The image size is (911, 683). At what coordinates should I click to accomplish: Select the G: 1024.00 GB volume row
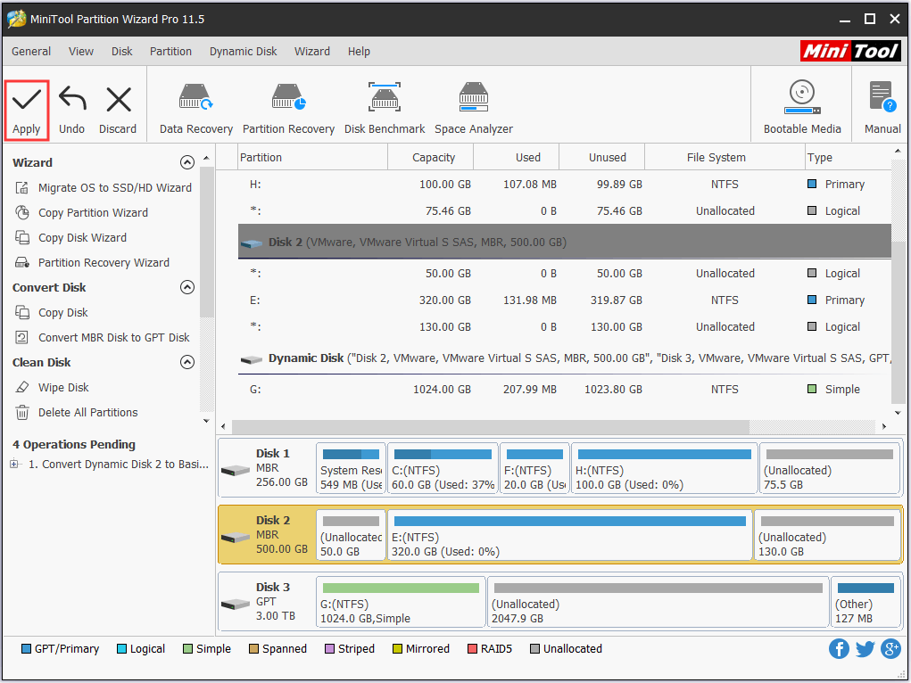[x=565, y=389]
